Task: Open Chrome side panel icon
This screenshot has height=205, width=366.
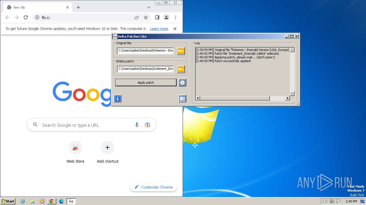Action: click(157, 17)
